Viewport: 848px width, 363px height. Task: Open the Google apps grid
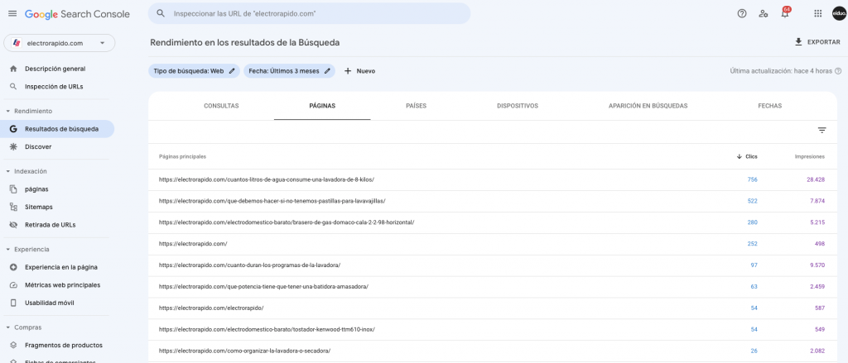tap(817, 13)
